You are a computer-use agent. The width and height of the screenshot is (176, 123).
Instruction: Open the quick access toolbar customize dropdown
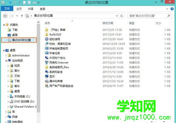(x=39, y=3)
